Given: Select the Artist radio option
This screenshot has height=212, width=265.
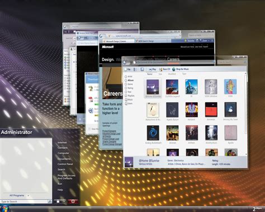Looking at the screenshot, I should click(x=126, y=77).
